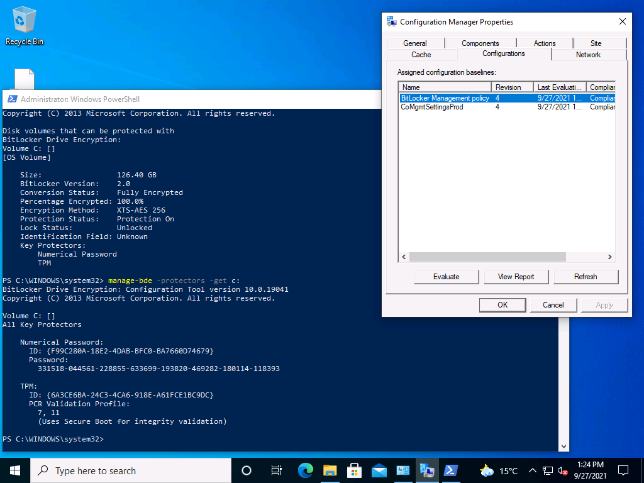Click the TPM protector ID in PowerShell
644x483 pixels.
click(121, 395)
